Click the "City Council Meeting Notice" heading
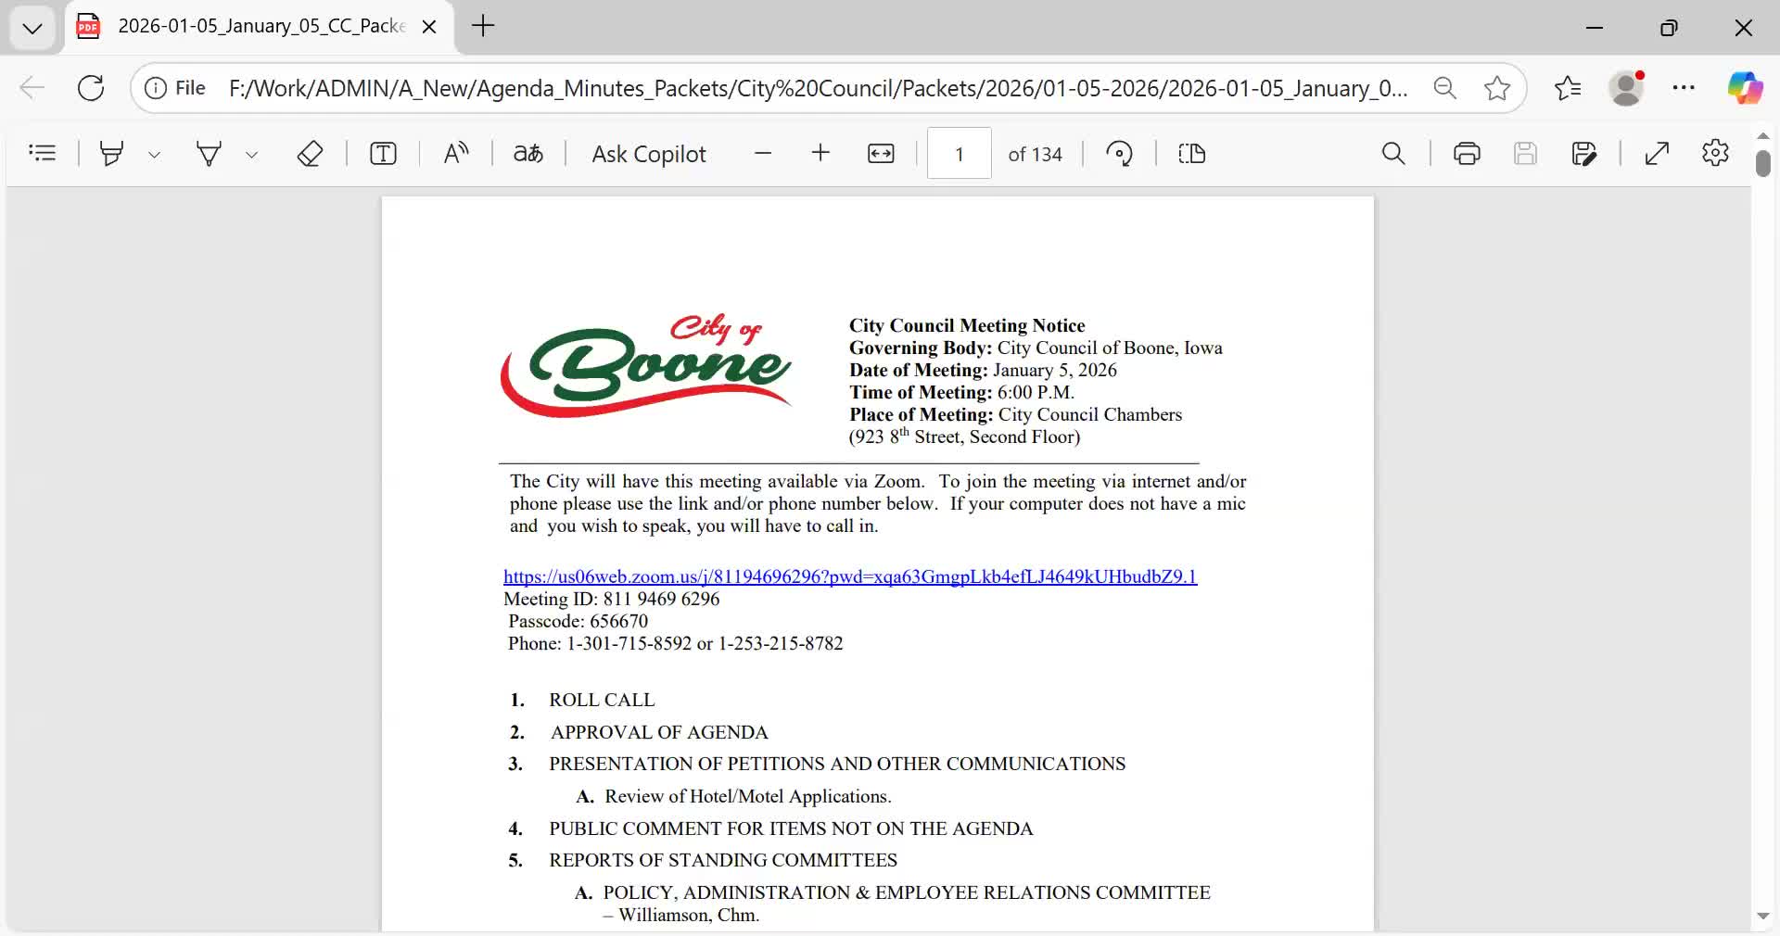This screenshot has width=1780, height=936. click(x=967, y=325)
